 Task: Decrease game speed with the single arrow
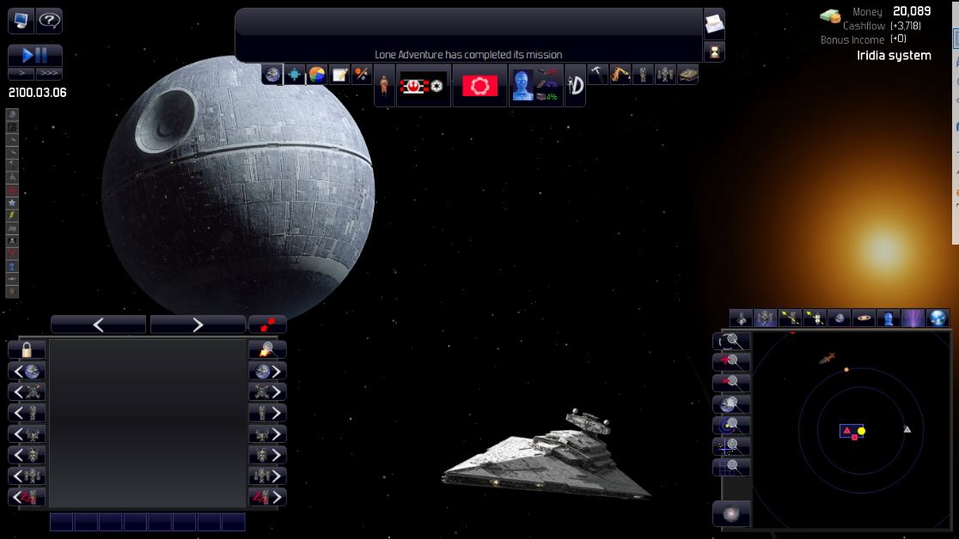(21, 73)
